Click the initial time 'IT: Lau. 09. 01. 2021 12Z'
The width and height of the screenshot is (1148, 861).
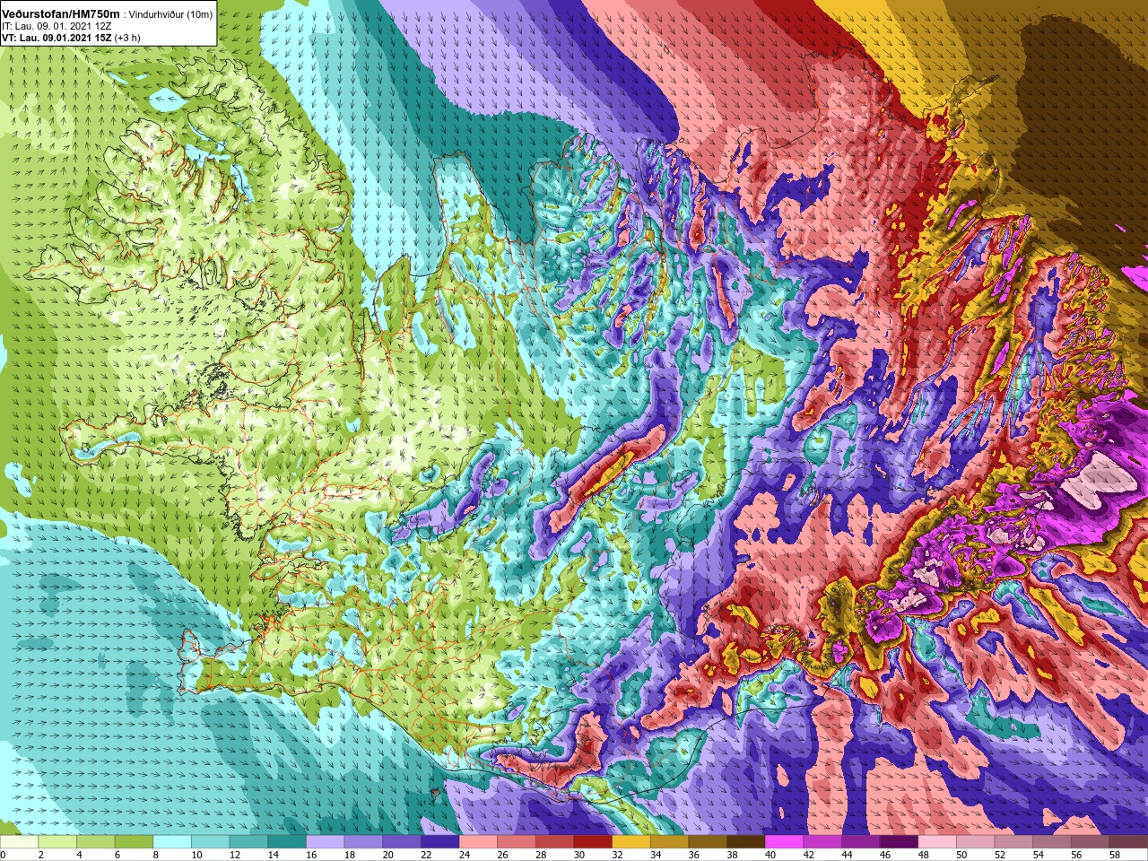click(x=57, y=26)
